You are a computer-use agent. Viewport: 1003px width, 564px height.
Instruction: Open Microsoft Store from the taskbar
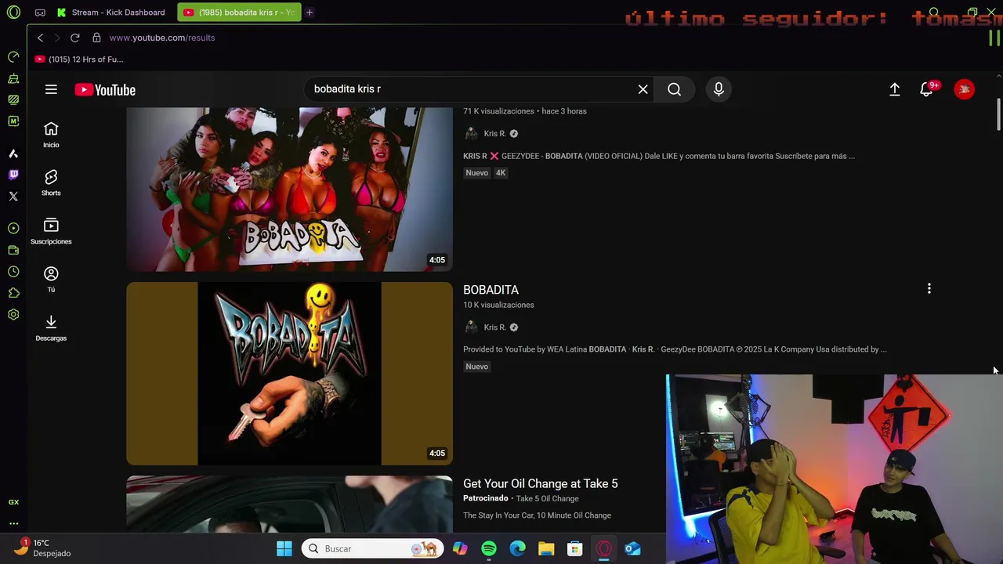coord(575,549)
